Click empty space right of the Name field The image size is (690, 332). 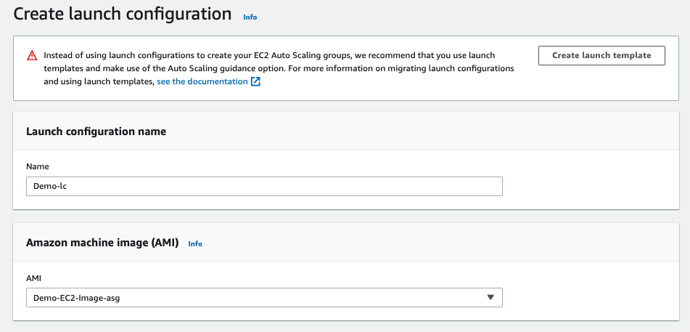coord(590,186)
